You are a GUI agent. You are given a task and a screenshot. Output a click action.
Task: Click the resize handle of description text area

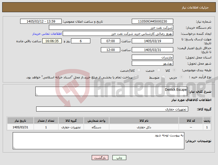click(x=37, y=95)
